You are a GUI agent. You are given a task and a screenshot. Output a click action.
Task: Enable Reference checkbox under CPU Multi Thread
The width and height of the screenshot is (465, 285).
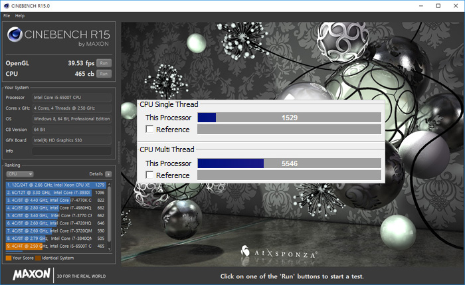pos(149,175)
